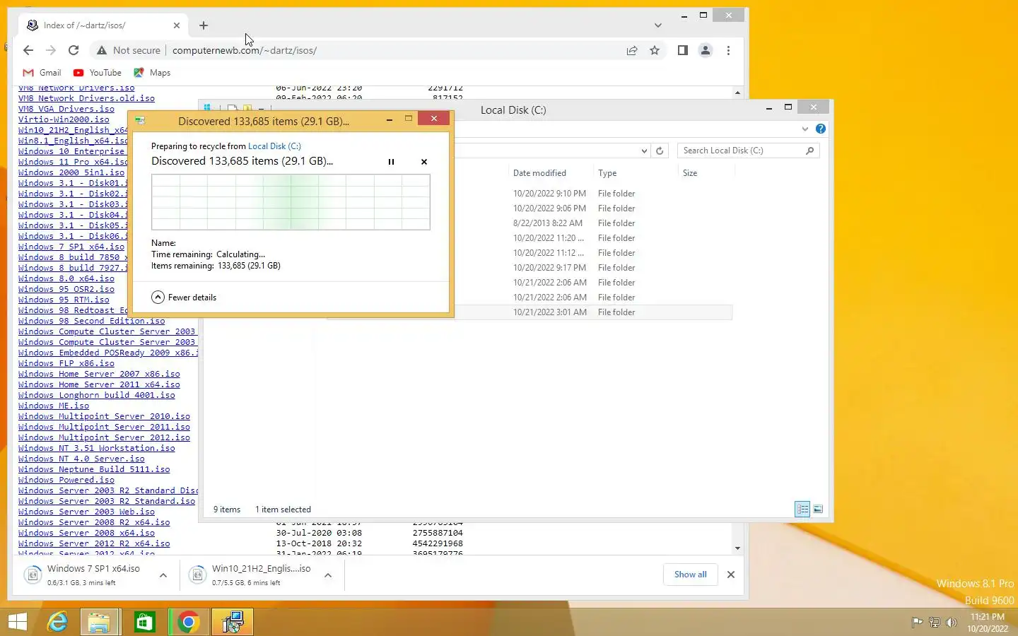
Task: Click the Explorer search magnifier icon
Action: 810,151
